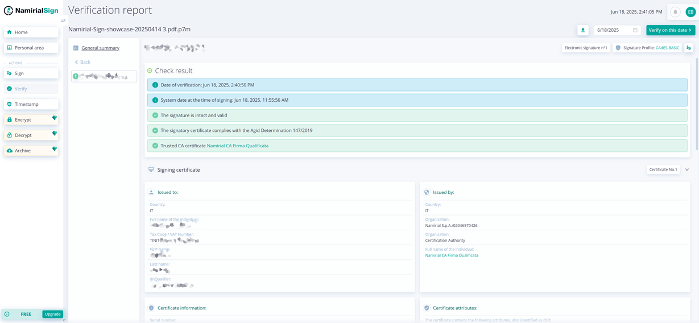Image resolution: width=699 pixels, height=323 pixels.
Task: Click the Signing certificate section icon
Action: coord(151,169)
